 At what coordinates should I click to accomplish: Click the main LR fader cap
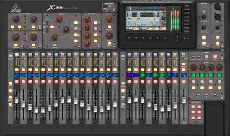(x=184, y=100)
